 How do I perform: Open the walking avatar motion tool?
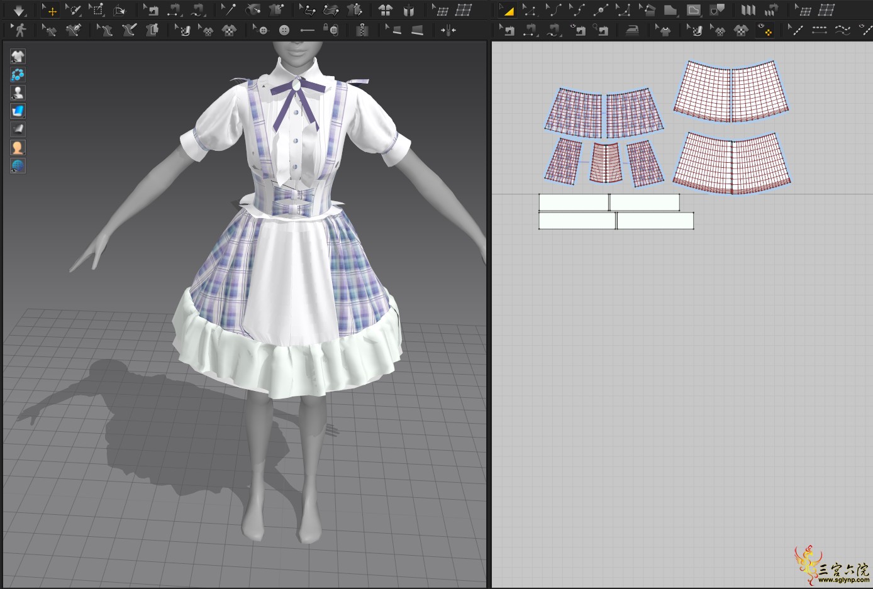[x=19, y=30]
